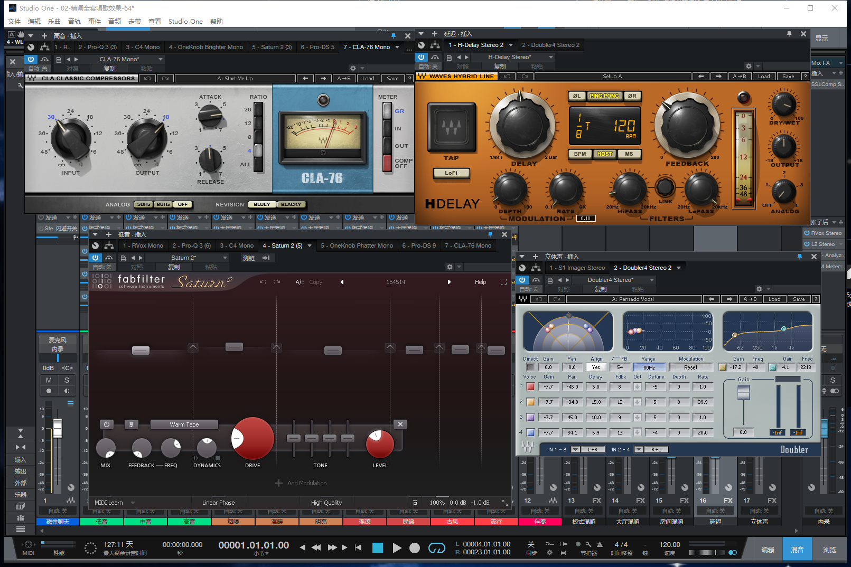
Task: Expand the CLA-76 Mono preset dropdown
Action: click(x=161, y=59)
